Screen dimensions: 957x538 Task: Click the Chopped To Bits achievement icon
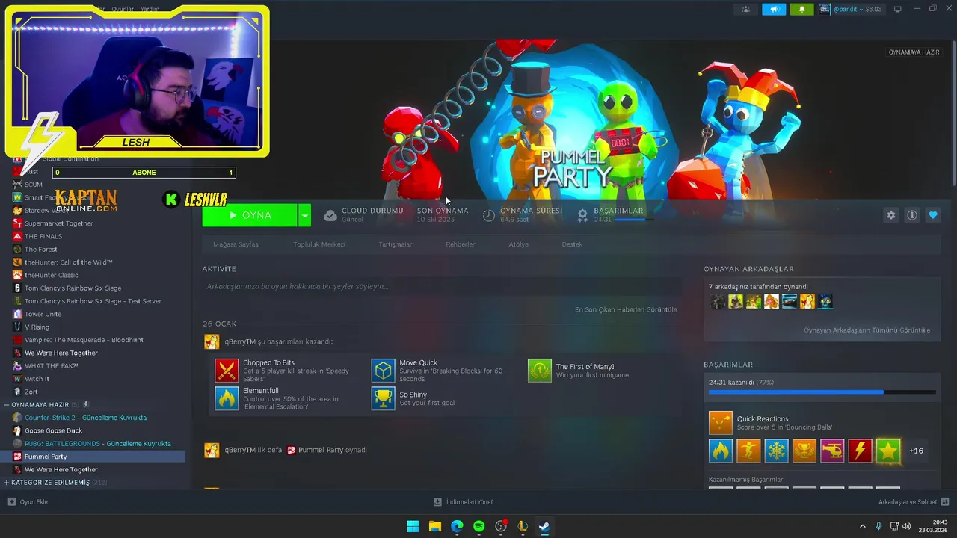pyautogui.click(x=227, y=371)
